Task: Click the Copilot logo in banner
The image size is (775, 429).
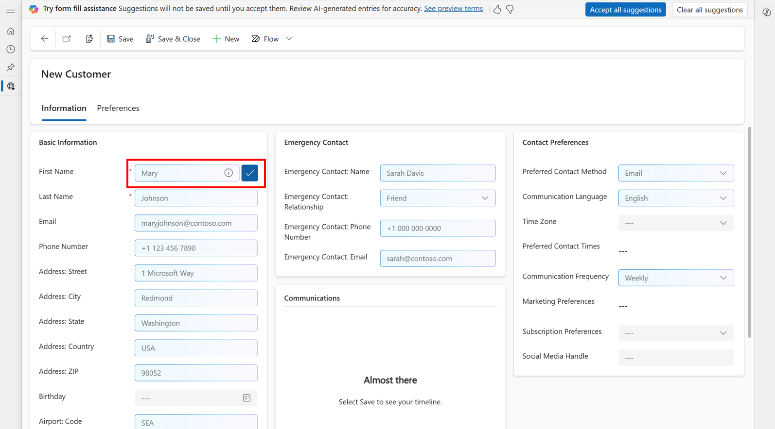Action: click(34, 9)
